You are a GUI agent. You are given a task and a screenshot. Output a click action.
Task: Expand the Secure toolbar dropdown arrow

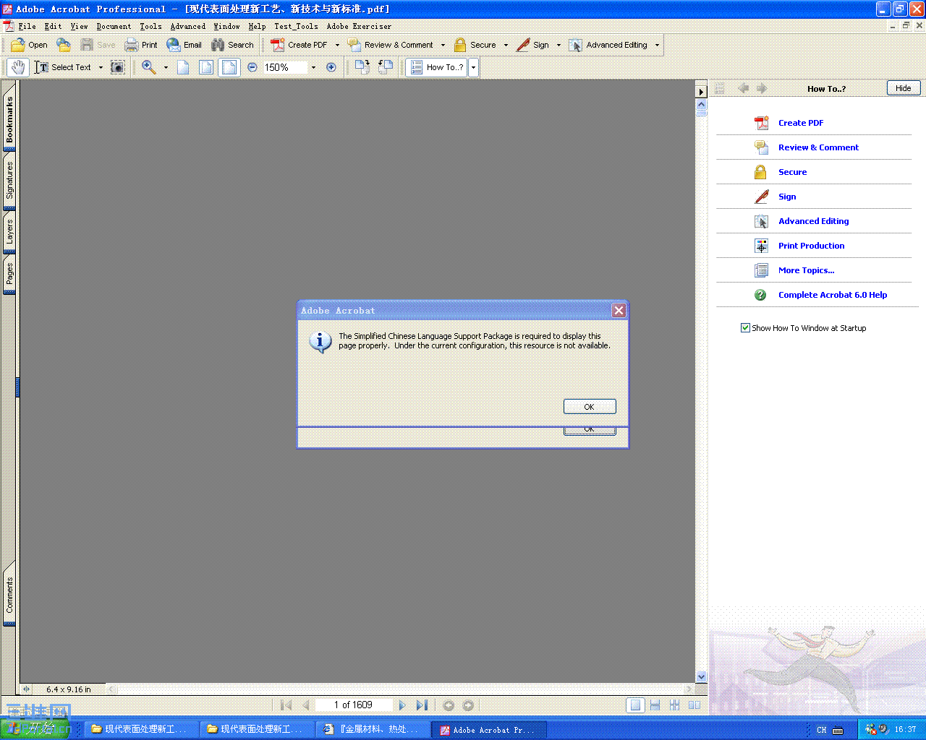(x=506, y=45)
